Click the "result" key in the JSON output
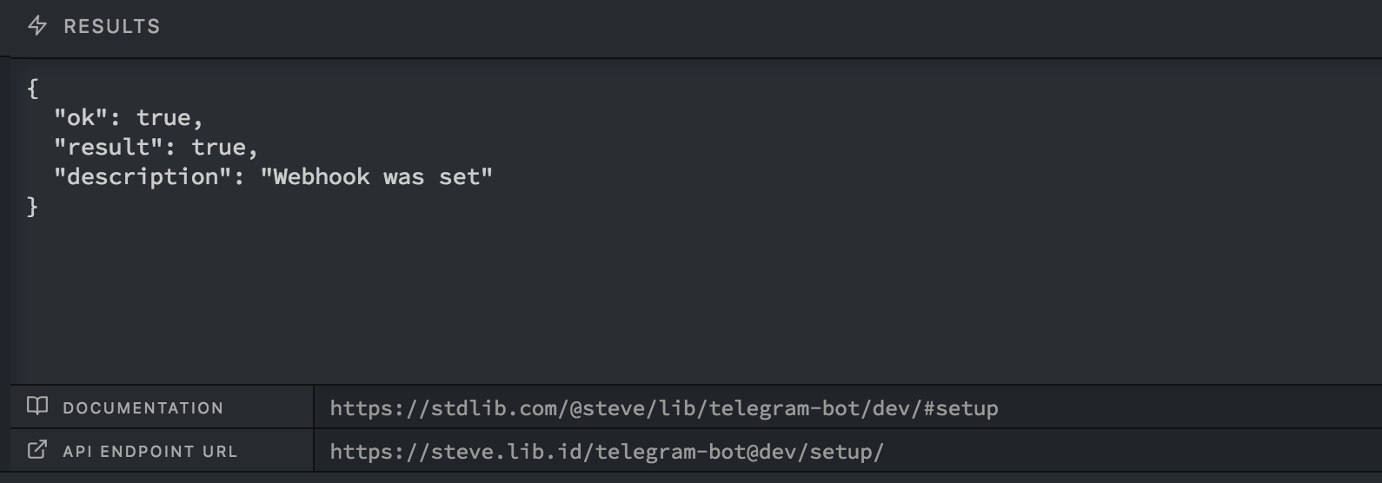 [108, 148]
